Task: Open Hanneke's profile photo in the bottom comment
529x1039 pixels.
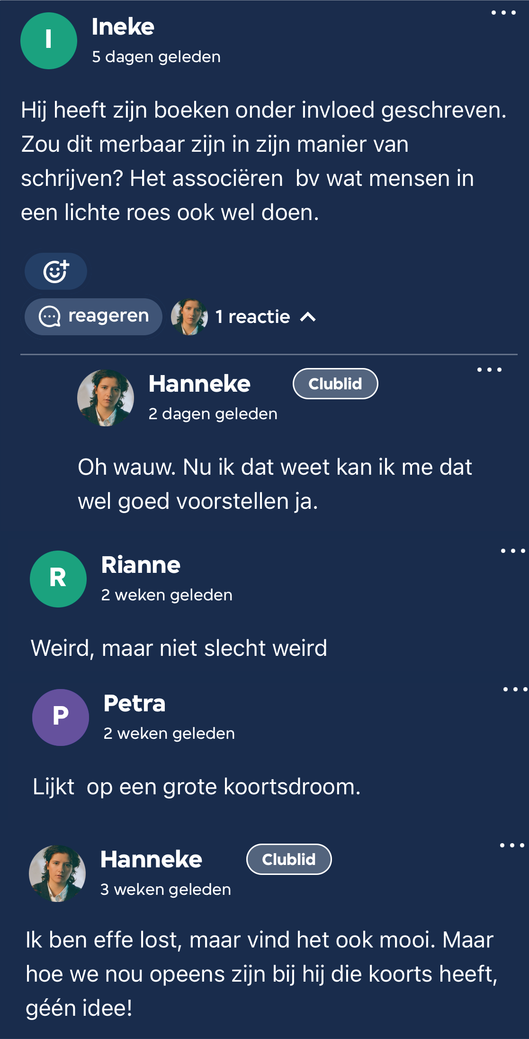Action: coord(57,873)
